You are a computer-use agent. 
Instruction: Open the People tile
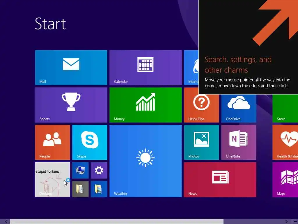coord(52,142)
